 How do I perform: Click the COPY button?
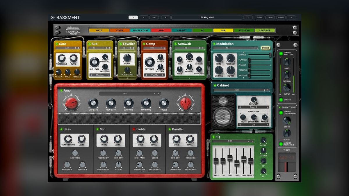(154, 17)
